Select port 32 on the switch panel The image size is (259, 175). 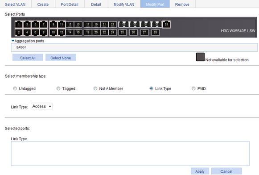(x=157, y=24)
